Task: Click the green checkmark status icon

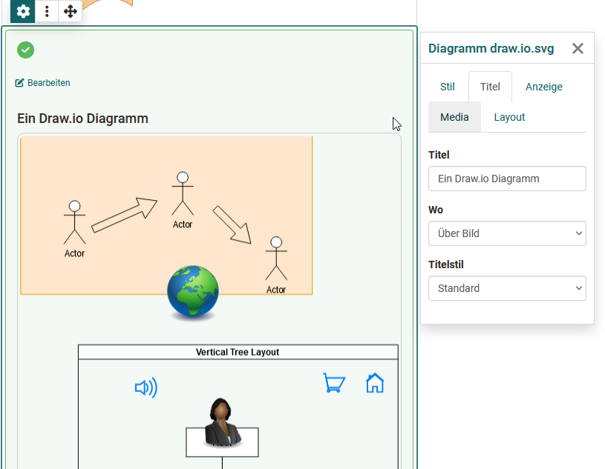Action: click(25, 50)
